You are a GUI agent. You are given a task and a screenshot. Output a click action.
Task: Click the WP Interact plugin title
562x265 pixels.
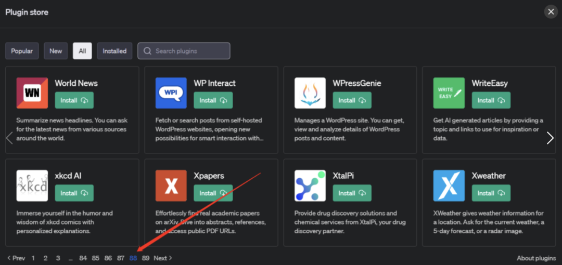pos(215,84)
